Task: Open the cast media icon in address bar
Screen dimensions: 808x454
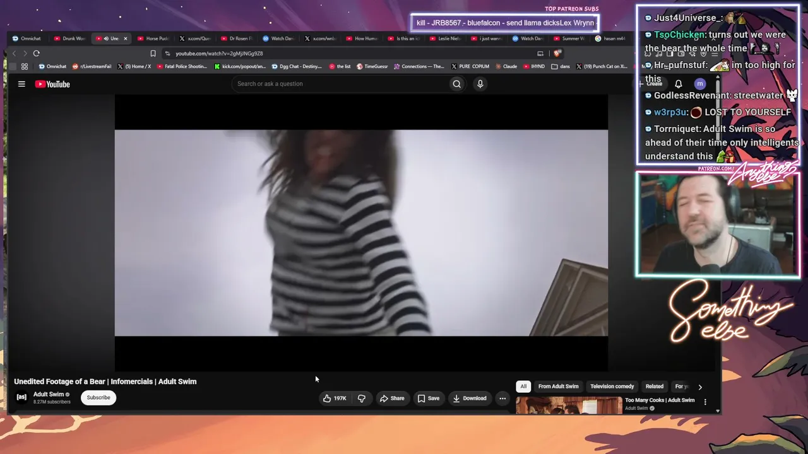Action: click(540, 54)
